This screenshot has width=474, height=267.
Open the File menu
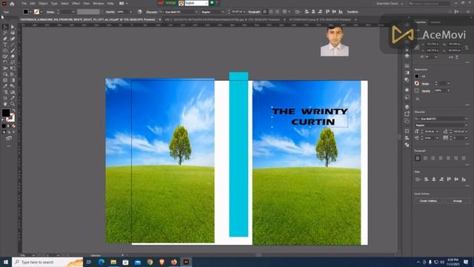pos(24,3)
